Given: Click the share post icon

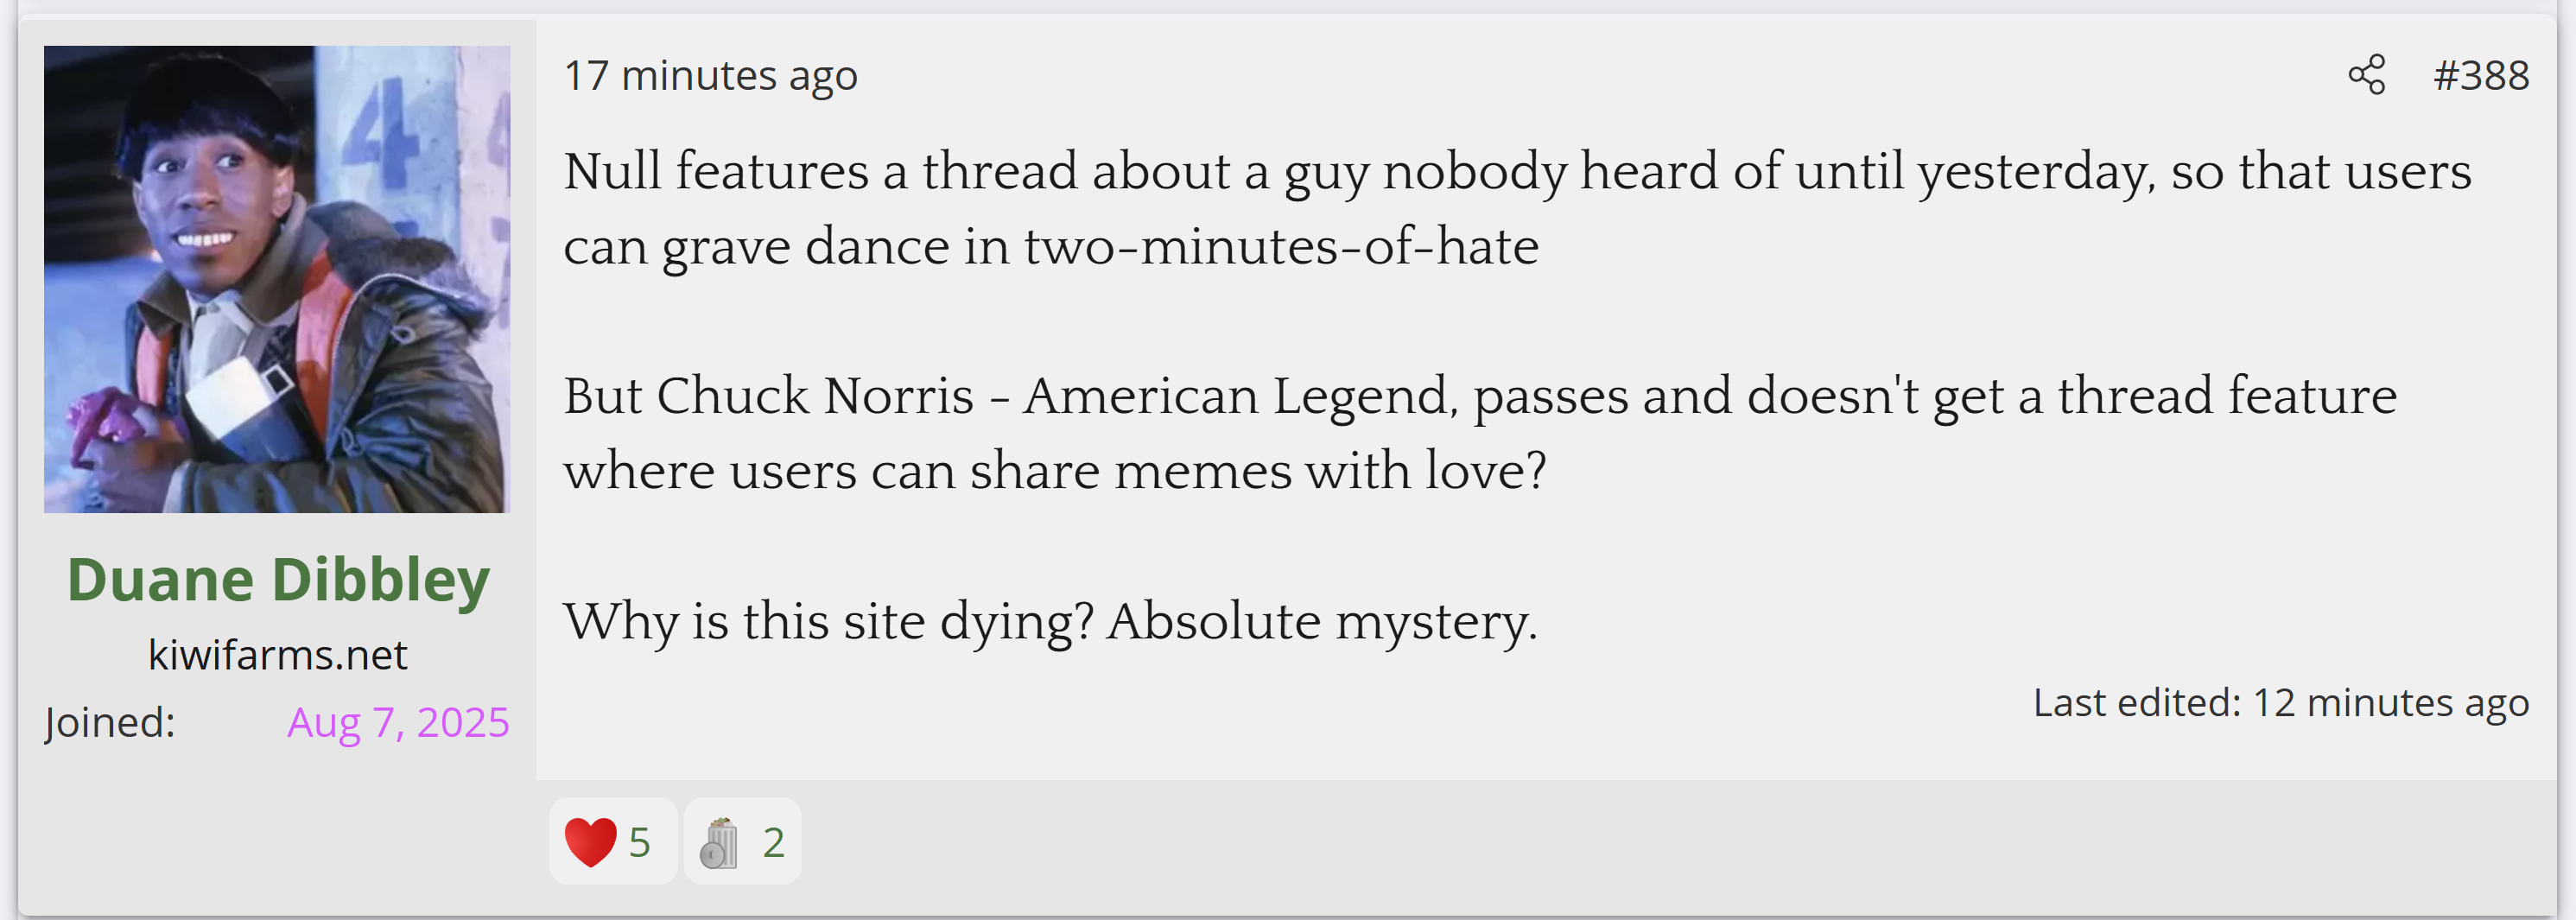Looking at the screenshot, I should pyautogui.click(x=2366, y=75).
